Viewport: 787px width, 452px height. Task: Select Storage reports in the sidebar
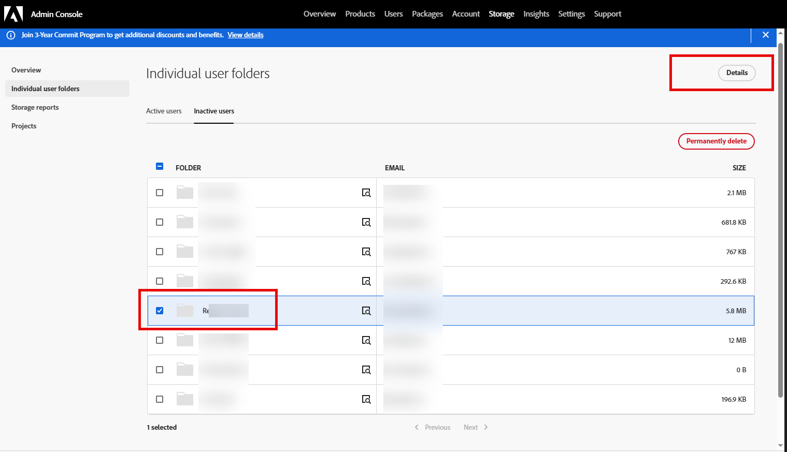point(35,107)
